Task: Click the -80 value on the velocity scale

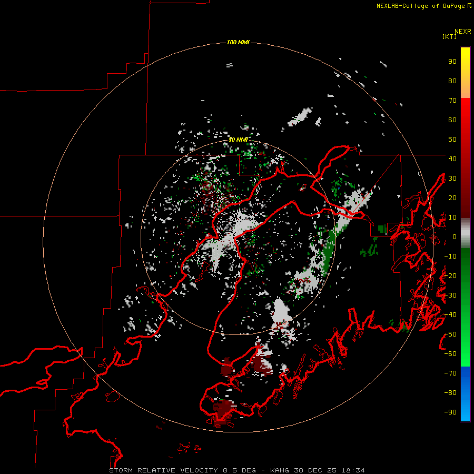Action: coord(450,393)
